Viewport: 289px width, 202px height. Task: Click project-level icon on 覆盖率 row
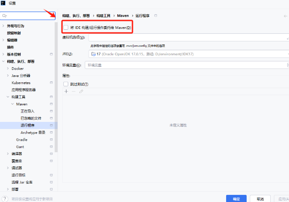(51, 161)
